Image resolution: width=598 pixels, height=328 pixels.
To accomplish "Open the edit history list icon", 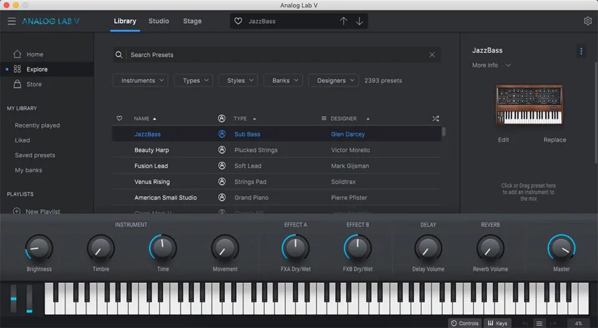I will (x=539, y=324).
